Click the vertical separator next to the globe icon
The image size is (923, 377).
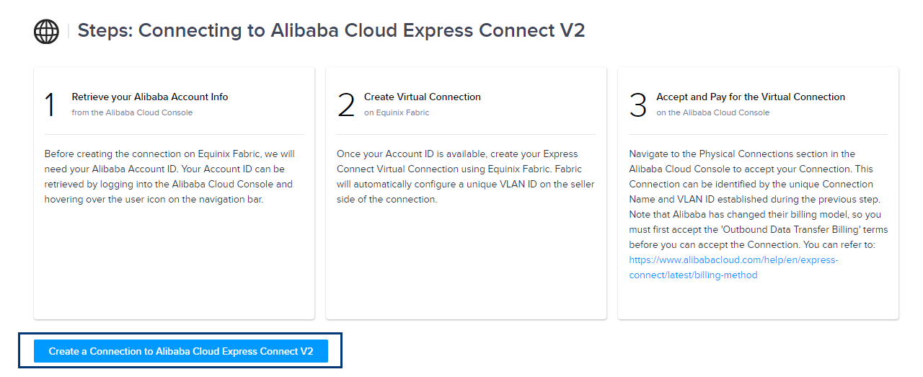[x=68, y=31]
